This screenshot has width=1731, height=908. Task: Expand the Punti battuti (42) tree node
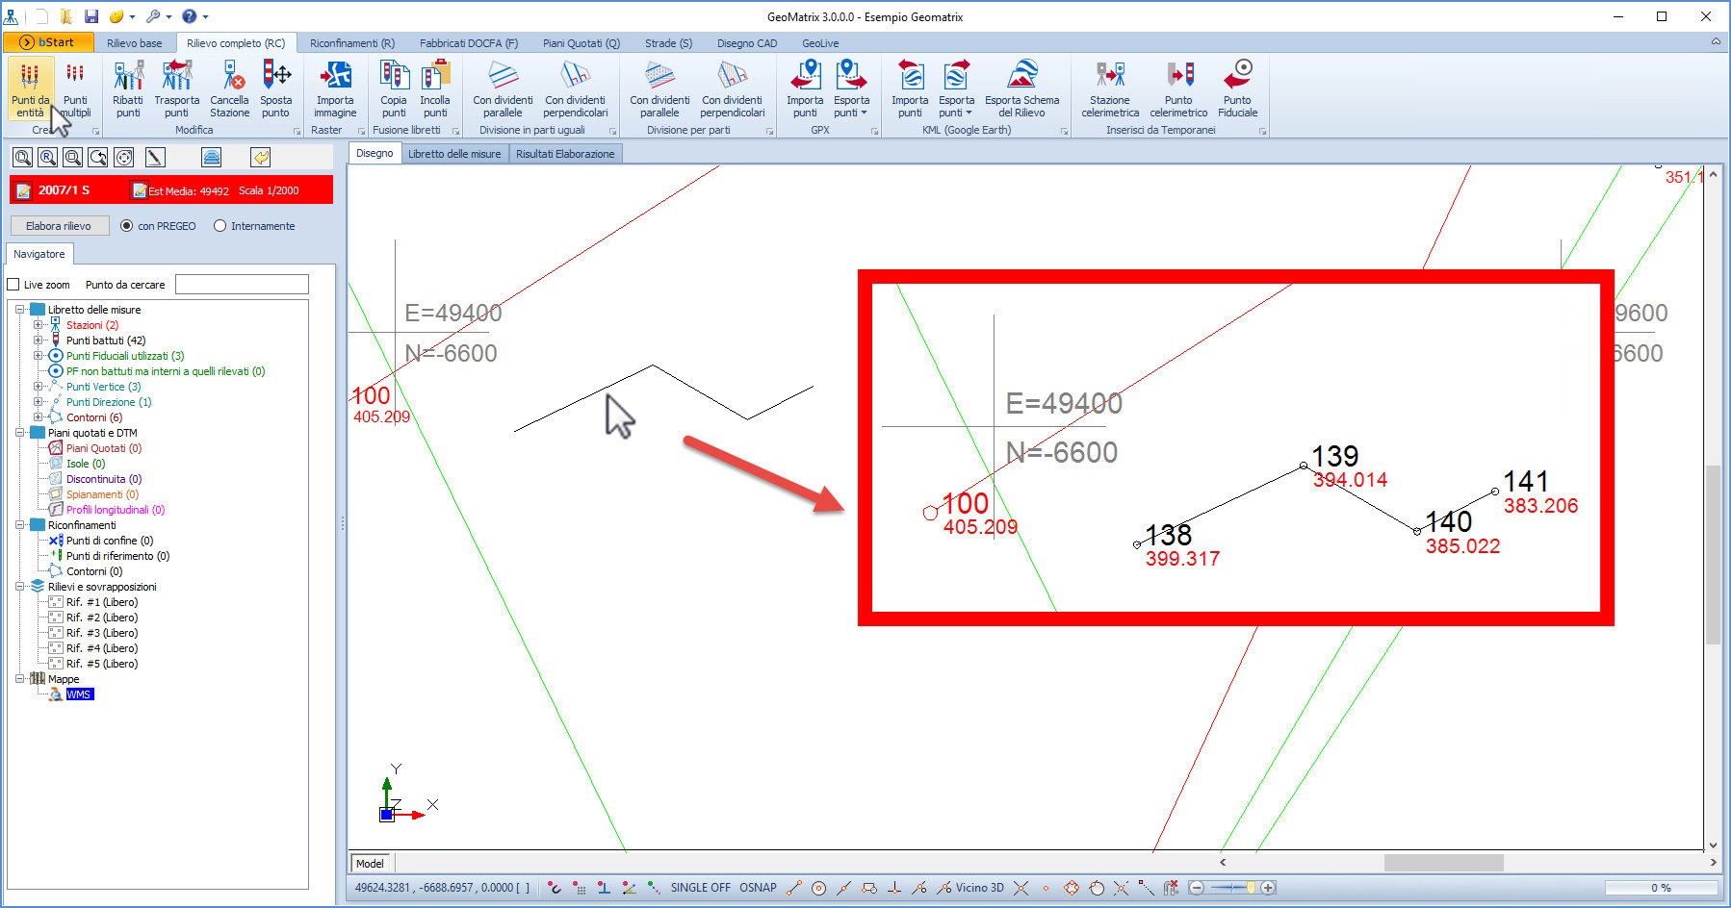38,340
